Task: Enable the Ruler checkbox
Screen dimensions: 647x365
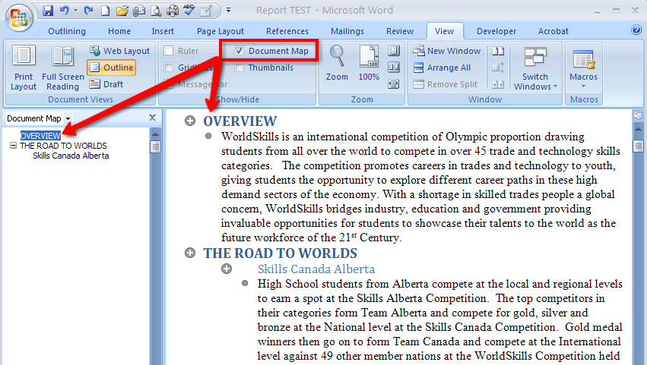Action: coord(168,51)
